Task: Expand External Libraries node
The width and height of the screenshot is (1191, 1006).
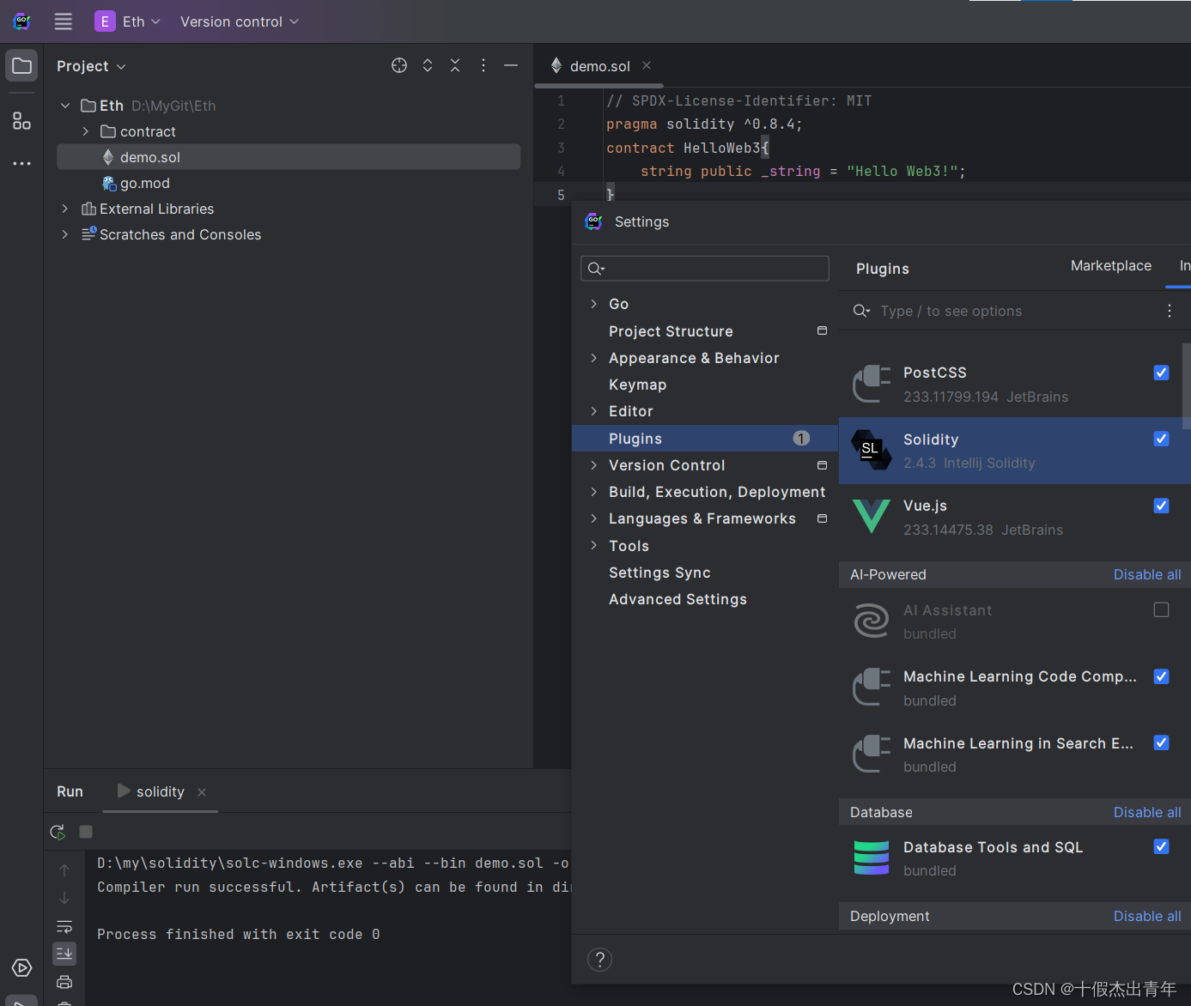Action: click(x=65, y=209)
